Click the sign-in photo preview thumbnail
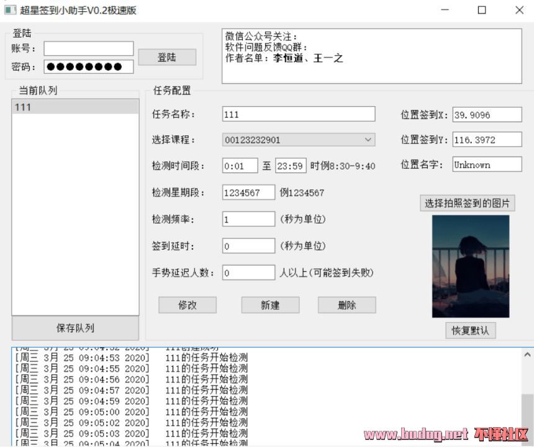 470,266
